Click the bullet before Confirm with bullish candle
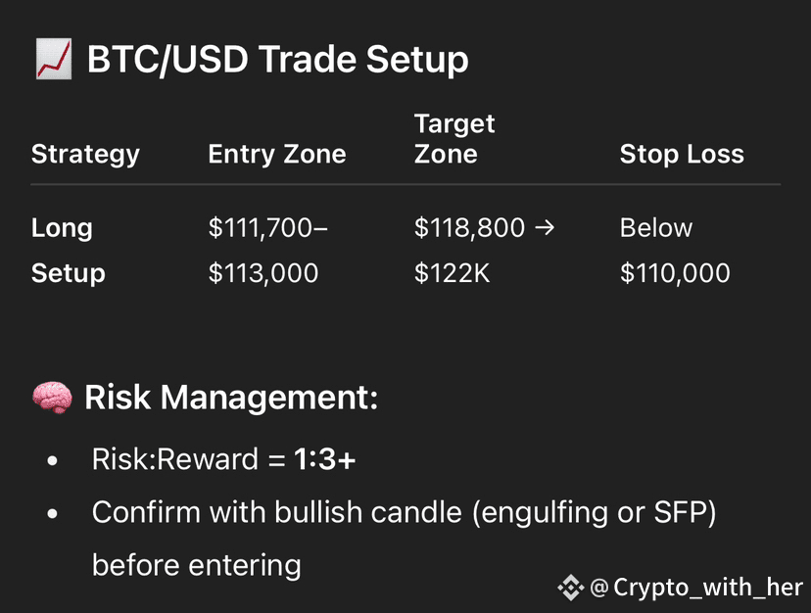This screenshot has width=811, height=613. click(52, 513)
